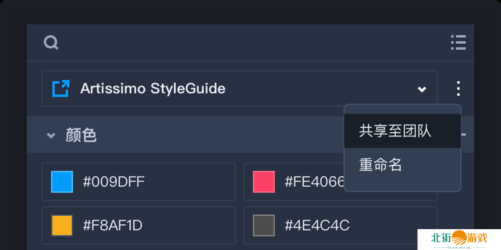This screenshot has height=250, width=501.
Task: Click the 北街游戏 watermark logo
Action: tap(459, 239)
